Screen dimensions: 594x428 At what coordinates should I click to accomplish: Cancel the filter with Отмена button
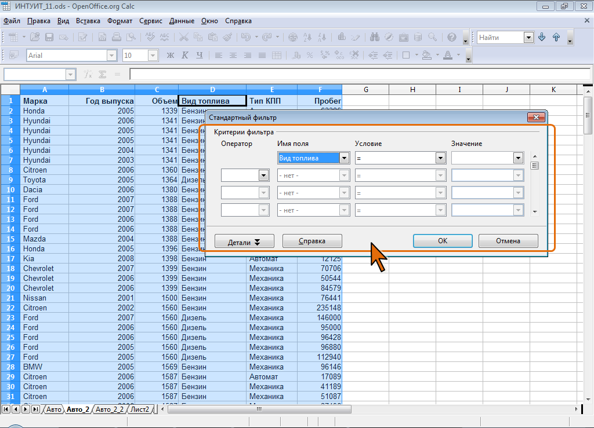[508, 241]
